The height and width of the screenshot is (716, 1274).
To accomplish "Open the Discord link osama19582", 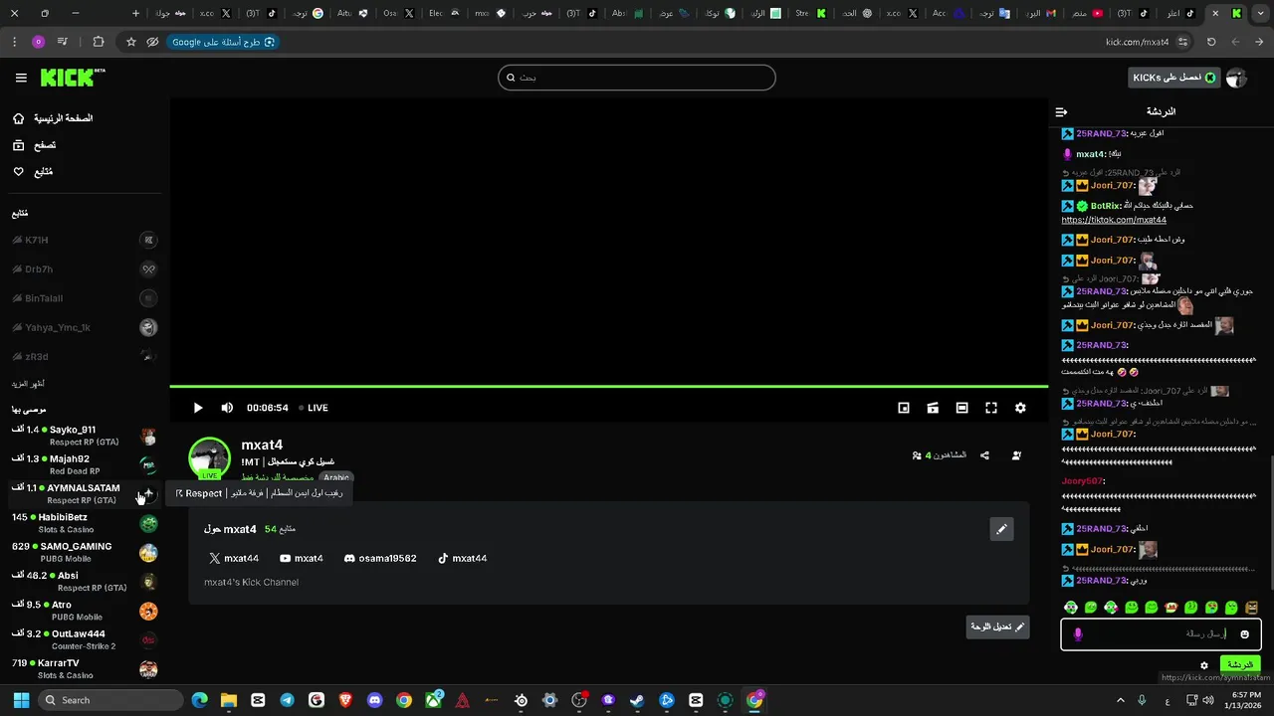I will click(x=380, y=559).
